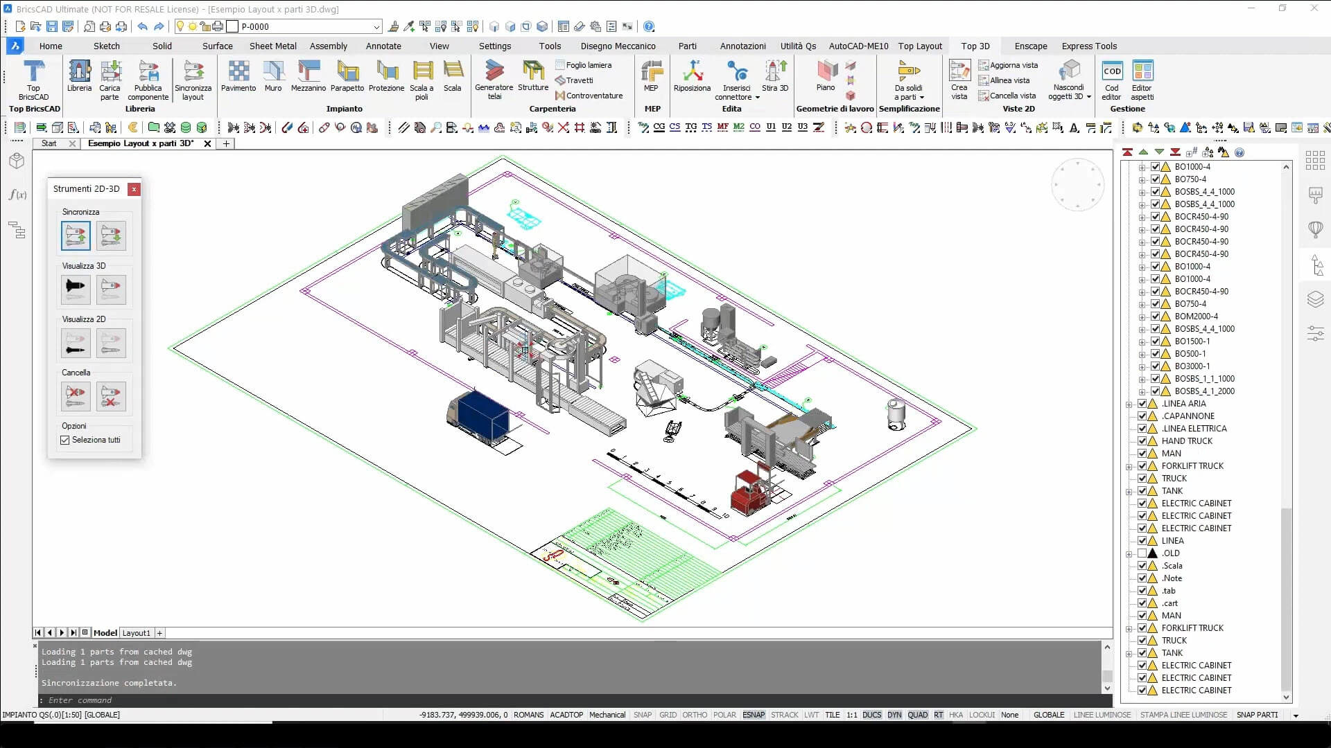Enable the .OLD layer checkbox
This screenshot has height=748, width=1331.
1142,553
